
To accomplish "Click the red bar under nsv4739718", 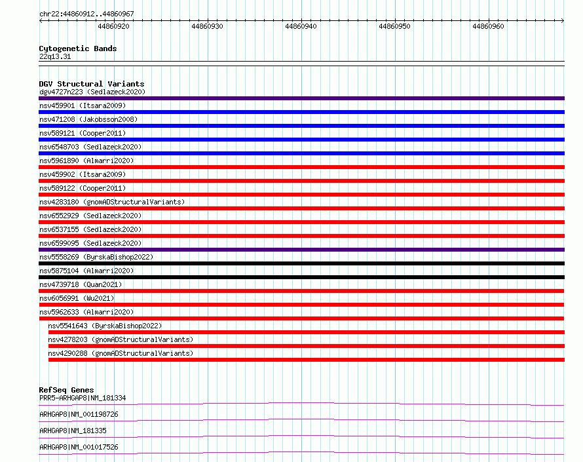I will 301,291.
